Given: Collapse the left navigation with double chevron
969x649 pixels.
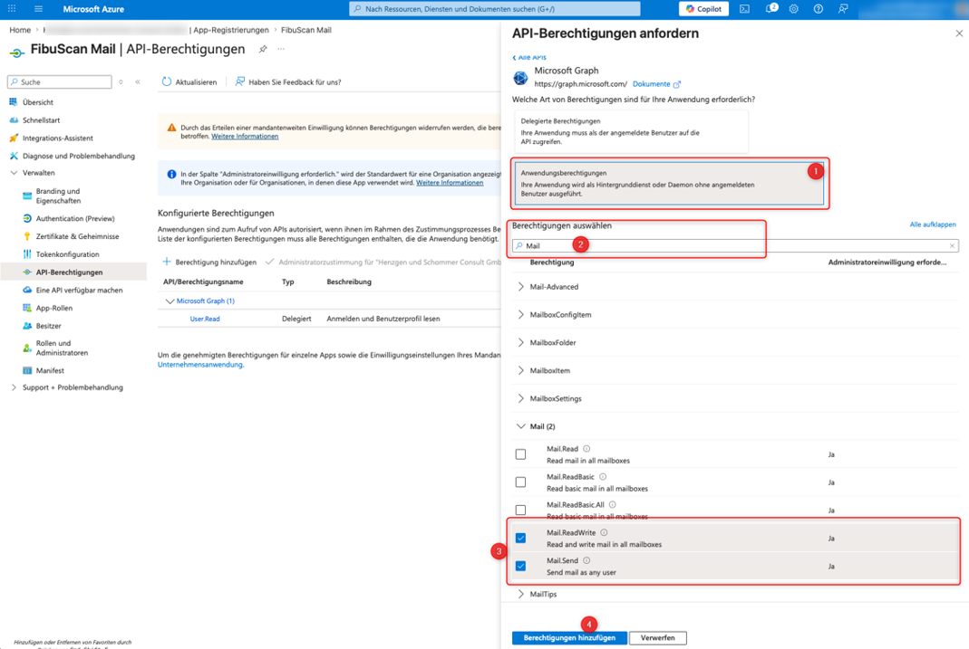Looking at the screenshot, I should click(138, 81).
